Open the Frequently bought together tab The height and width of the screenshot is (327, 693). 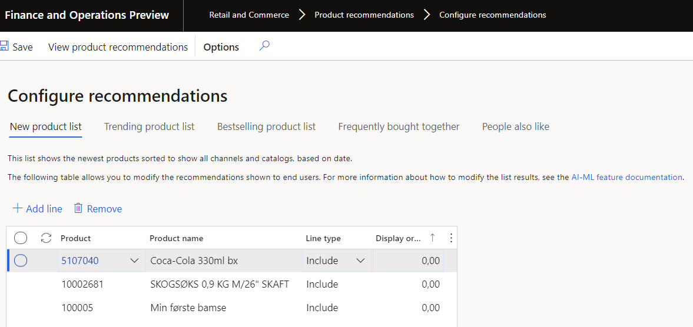point(399,126)
